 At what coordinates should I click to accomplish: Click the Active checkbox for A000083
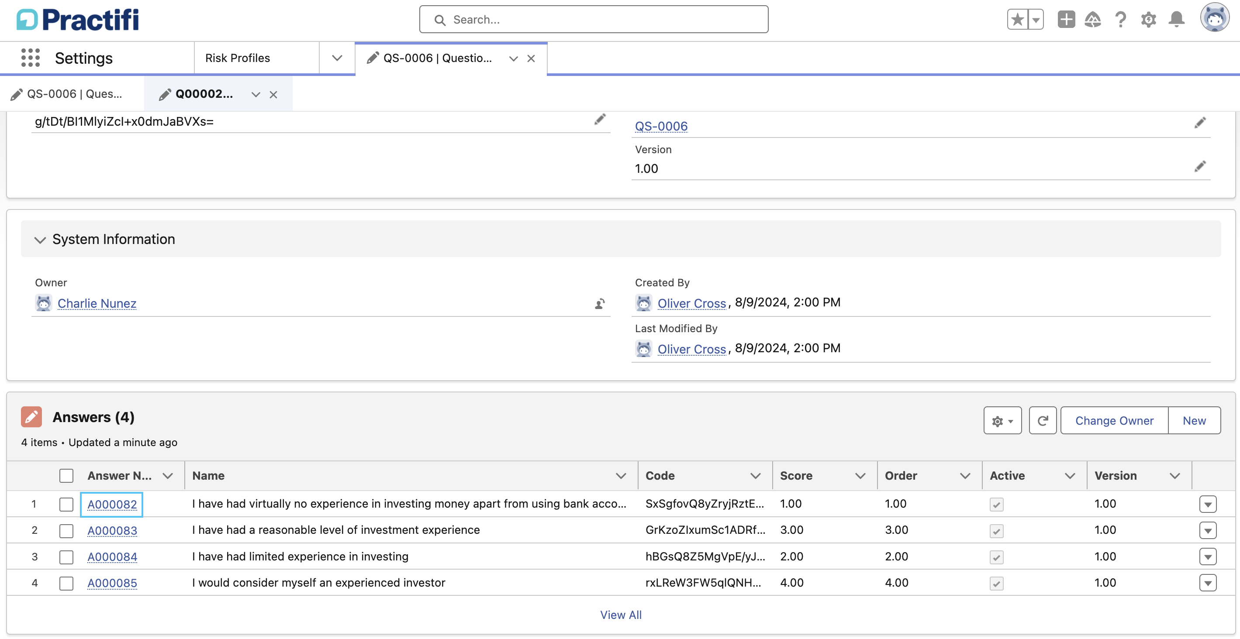tap(996, 531)
